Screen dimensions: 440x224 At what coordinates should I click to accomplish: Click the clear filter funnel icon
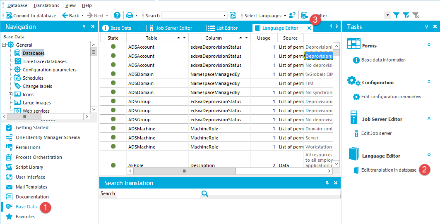click(x=416, y=16)
